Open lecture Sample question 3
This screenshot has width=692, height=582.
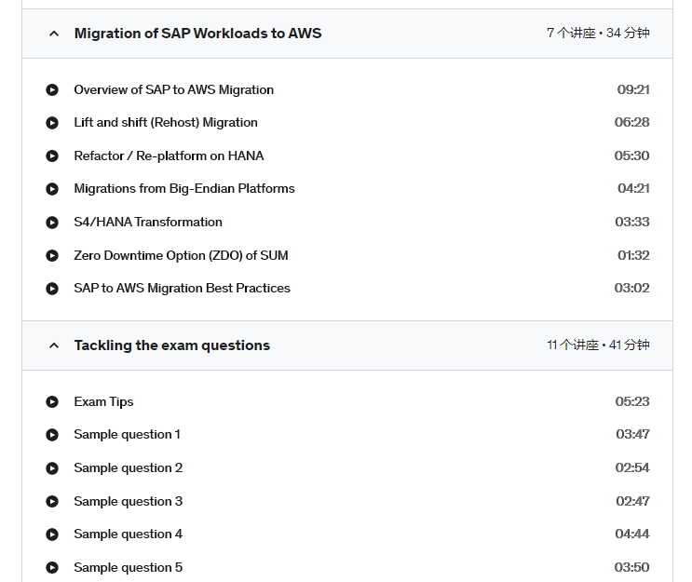coord(129,501)
